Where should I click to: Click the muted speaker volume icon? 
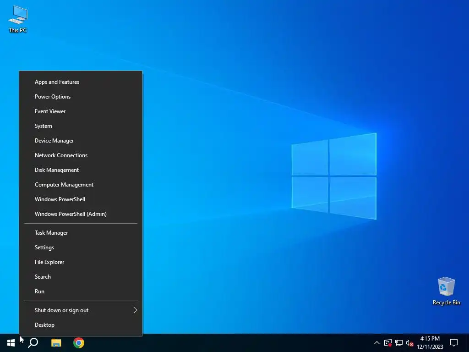pos(409,343)
